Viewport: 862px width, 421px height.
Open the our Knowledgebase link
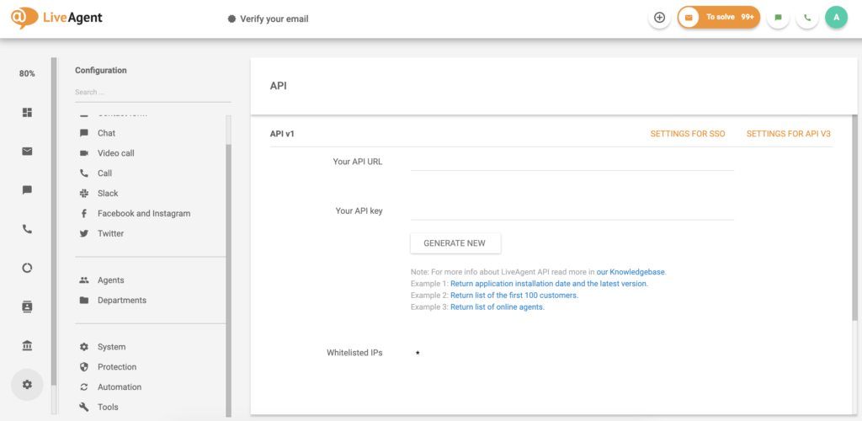631,272
